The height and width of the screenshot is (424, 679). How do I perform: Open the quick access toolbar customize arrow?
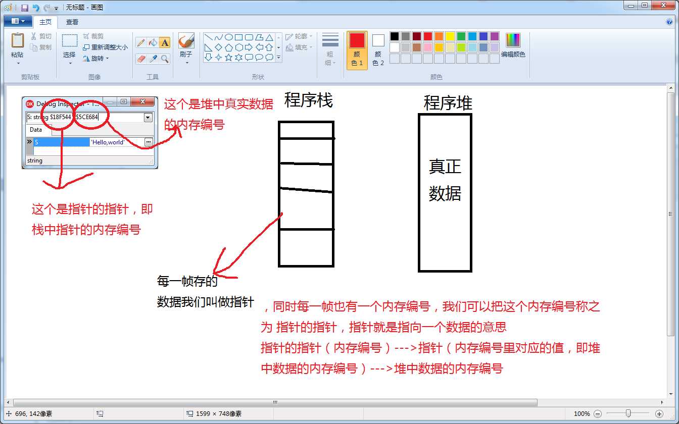coord(56,9)
